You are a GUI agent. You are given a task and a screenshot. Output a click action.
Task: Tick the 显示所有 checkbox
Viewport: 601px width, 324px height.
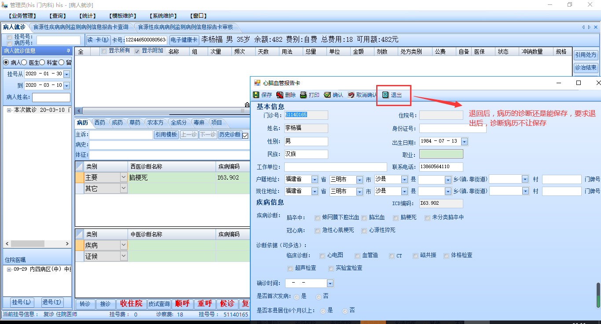tap(104, 51)
